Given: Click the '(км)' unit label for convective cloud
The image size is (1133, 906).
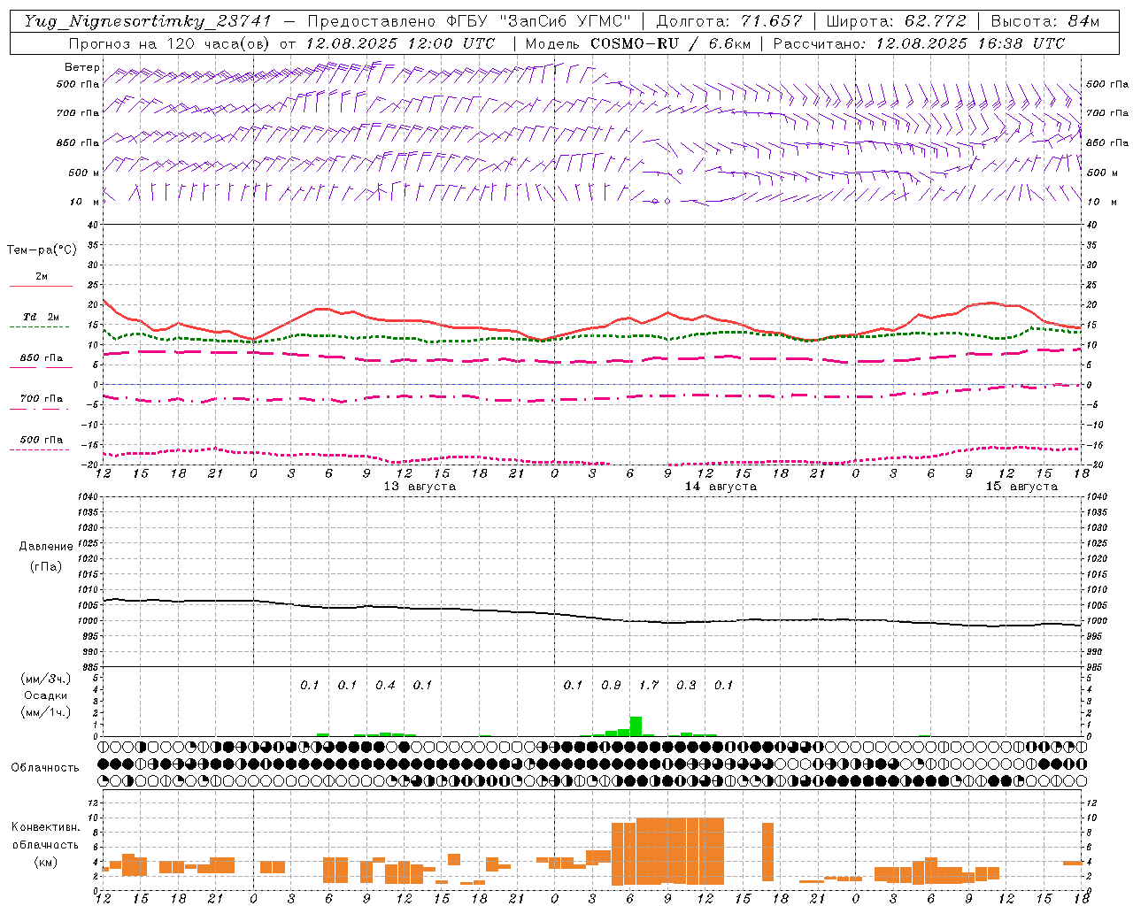Looking at the screenshot, I should 45,862.
